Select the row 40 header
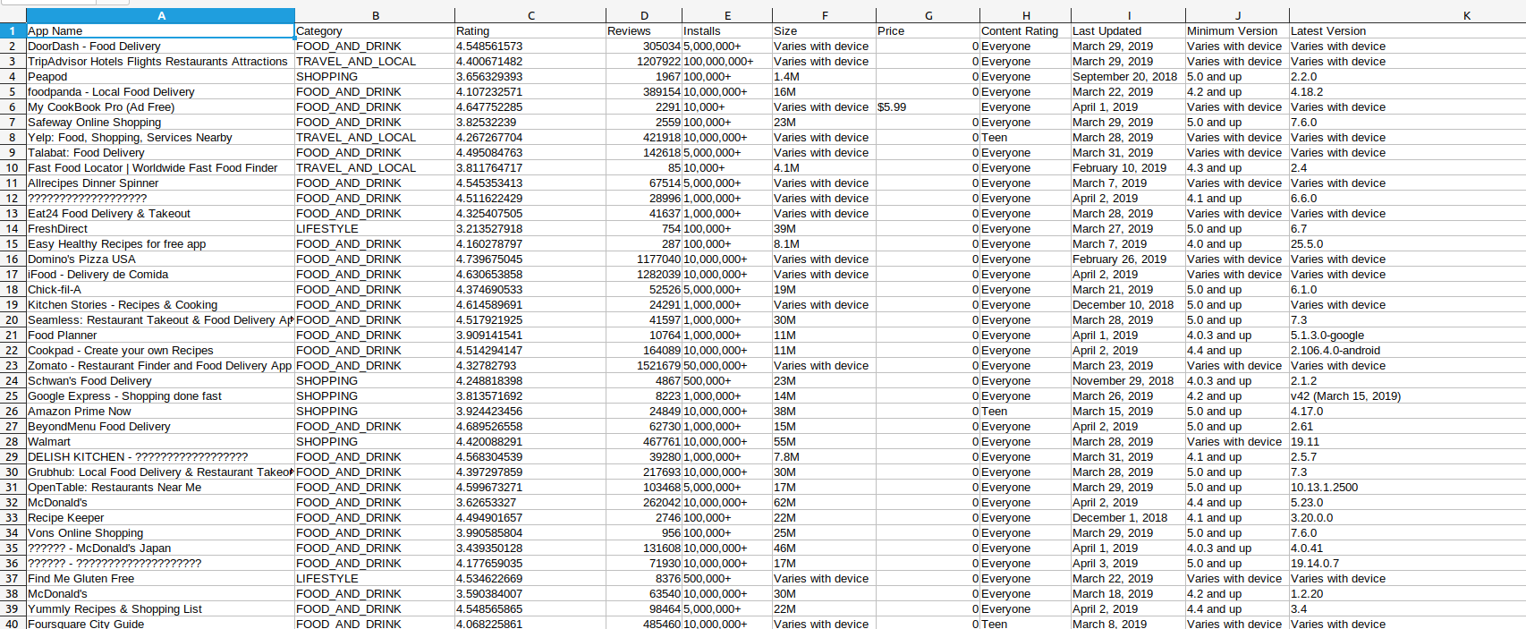The image size is (1526, 629). point(13,623)
